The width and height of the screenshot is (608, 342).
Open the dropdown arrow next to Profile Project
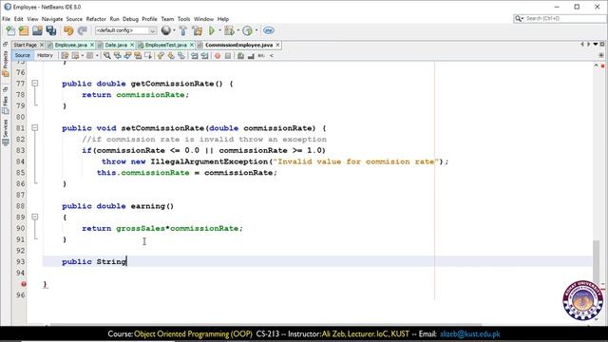point(256,30)
